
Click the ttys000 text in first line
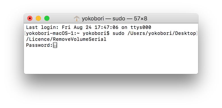click(x=141, y=27)
